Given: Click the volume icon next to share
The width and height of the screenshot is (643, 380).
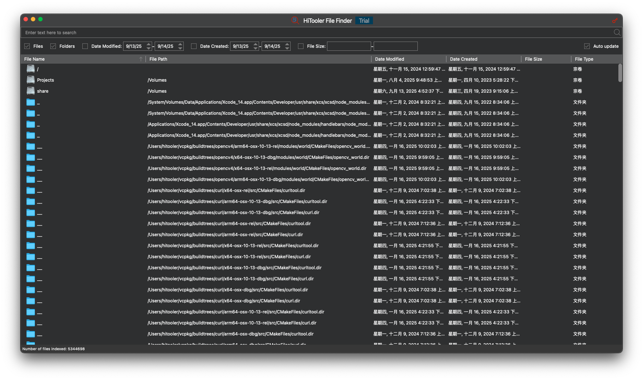Looking at the screenshot, I should point(30,90).
